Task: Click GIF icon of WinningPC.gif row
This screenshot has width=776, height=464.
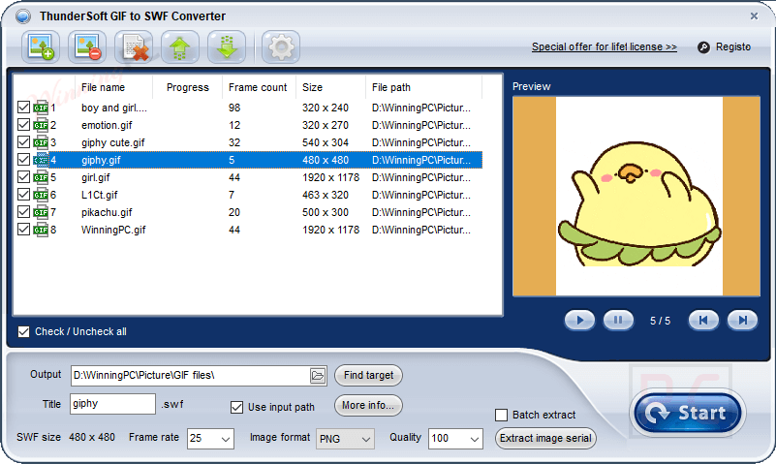Action: 41,230
